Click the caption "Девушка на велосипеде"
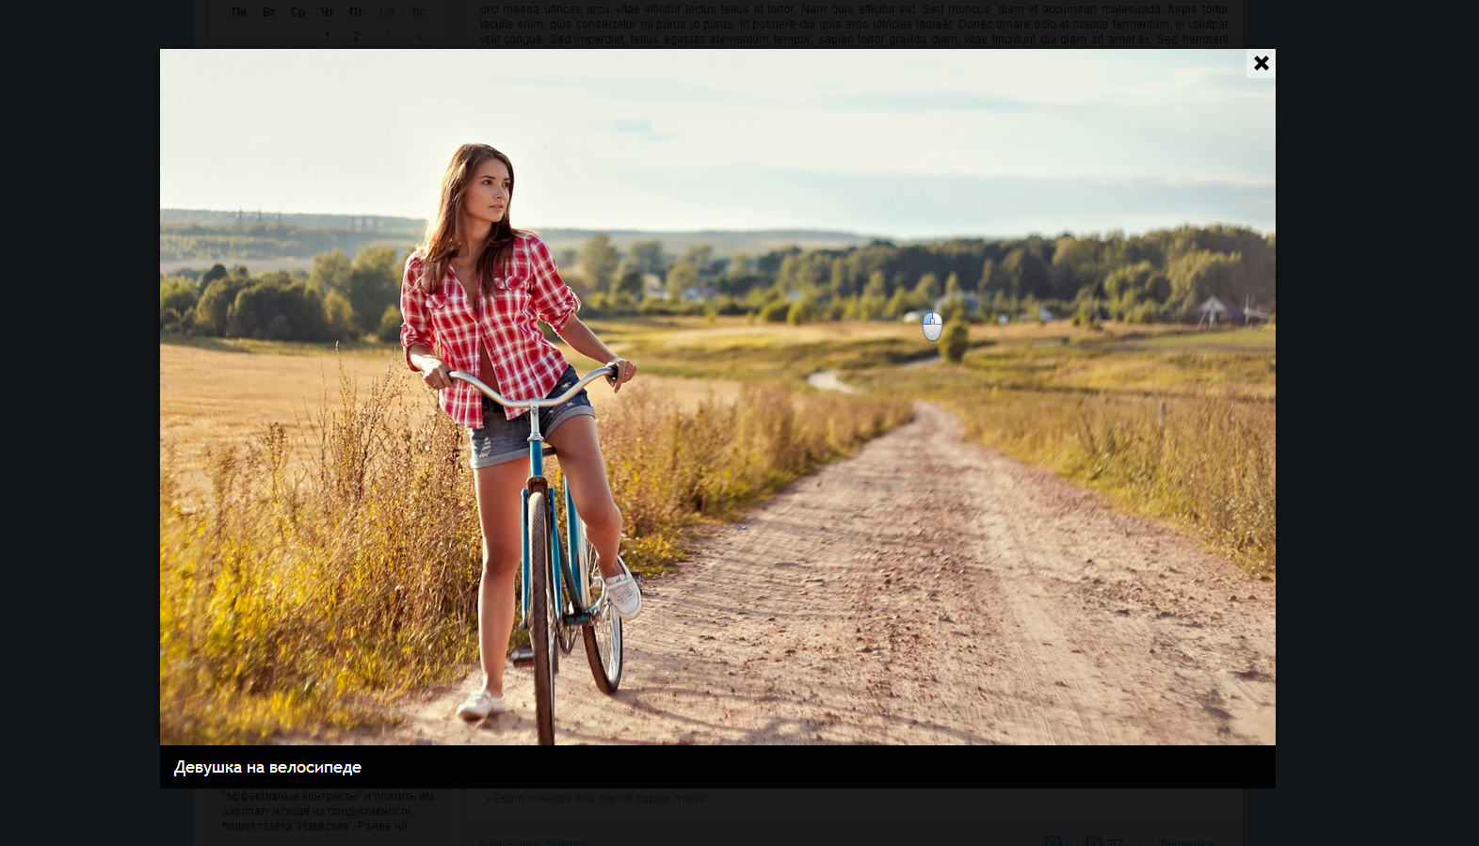This screenshot has height=846, width=1479. 267,767
